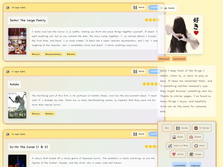
Task: Click the TV icon in the TV Series filter
Action: click(196, 128)
